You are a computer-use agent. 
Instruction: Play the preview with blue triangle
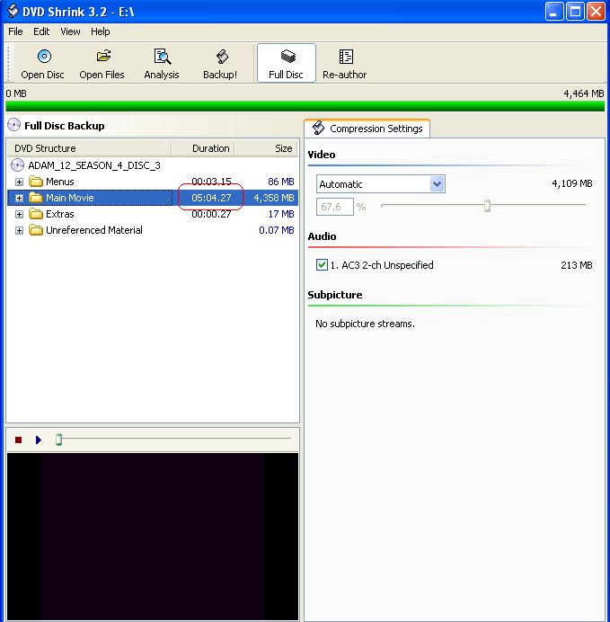(x=39, y=440)
